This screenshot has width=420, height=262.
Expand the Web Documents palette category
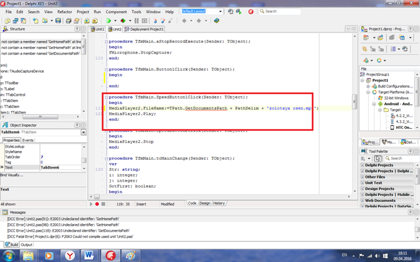(x=362, y=201)
